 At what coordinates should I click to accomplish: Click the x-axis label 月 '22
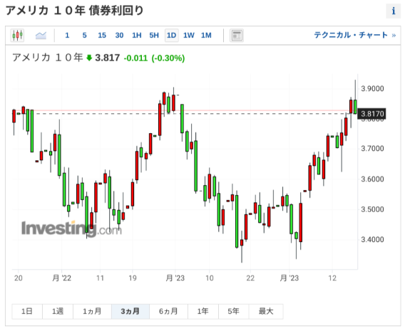pos(61,278)
